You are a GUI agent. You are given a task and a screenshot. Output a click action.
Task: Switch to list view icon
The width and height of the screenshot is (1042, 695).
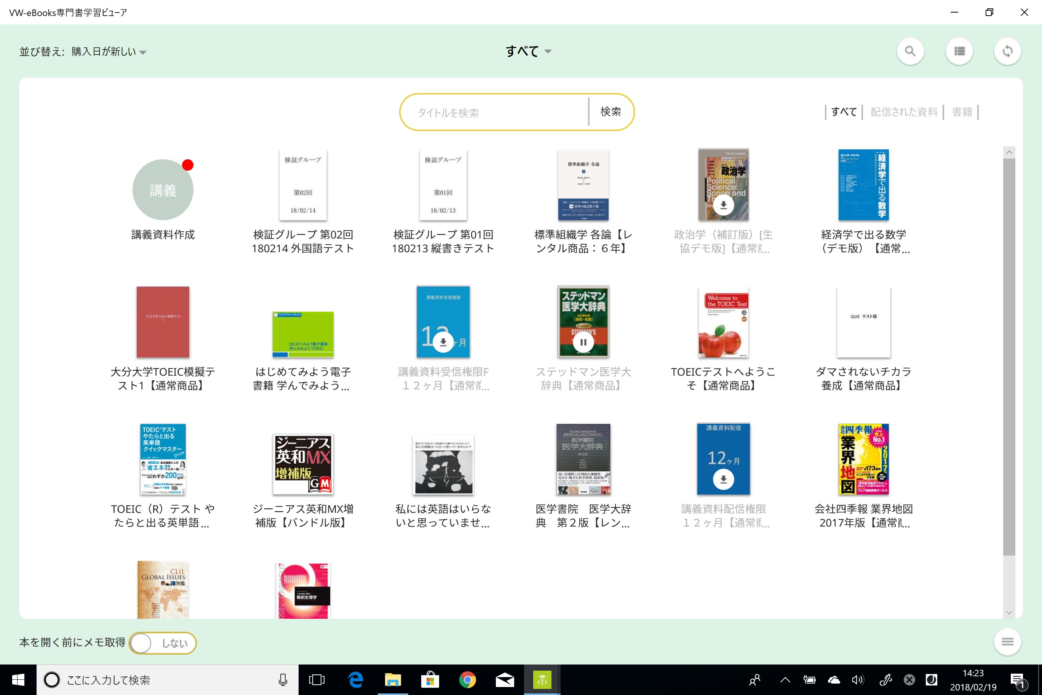click(x=959, y=51)
